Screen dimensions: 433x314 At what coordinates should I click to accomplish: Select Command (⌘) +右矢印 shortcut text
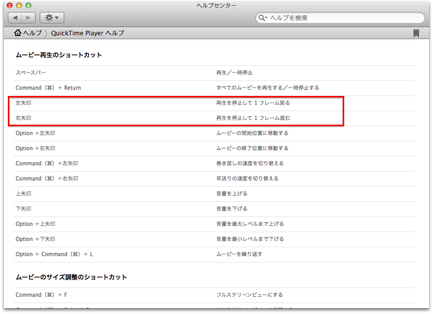point(47,178)
